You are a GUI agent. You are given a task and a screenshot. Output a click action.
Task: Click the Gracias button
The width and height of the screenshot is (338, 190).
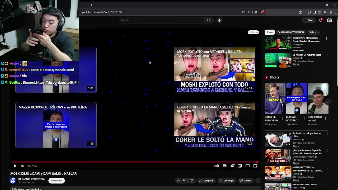click(245, 180)
